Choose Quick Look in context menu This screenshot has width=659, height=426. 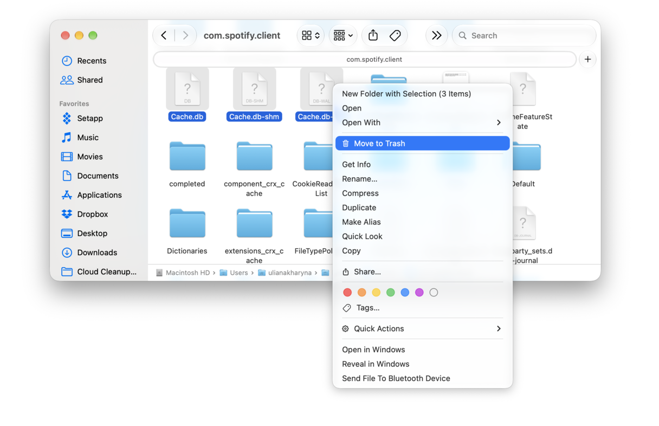pyautogui.click(x=423, y=236)
